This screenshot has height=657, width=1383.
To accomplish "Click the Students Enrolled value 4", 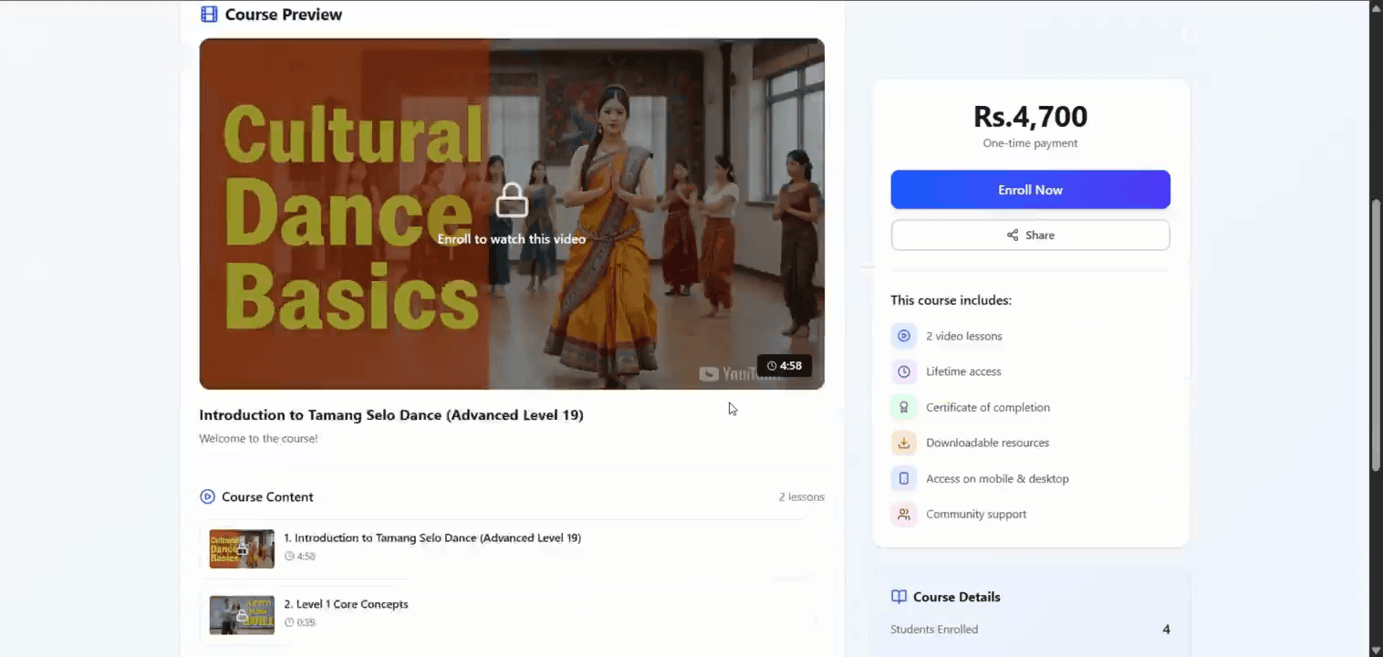I will point(1166,630).
